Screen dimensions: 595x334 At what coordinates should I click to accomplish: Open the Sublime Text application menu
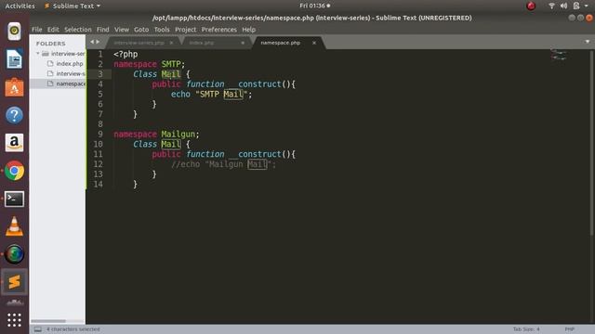[73, 6]
